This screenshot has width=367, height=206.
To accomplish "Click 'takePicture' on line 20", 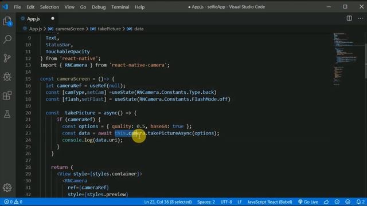I will (x=80, y=113).
